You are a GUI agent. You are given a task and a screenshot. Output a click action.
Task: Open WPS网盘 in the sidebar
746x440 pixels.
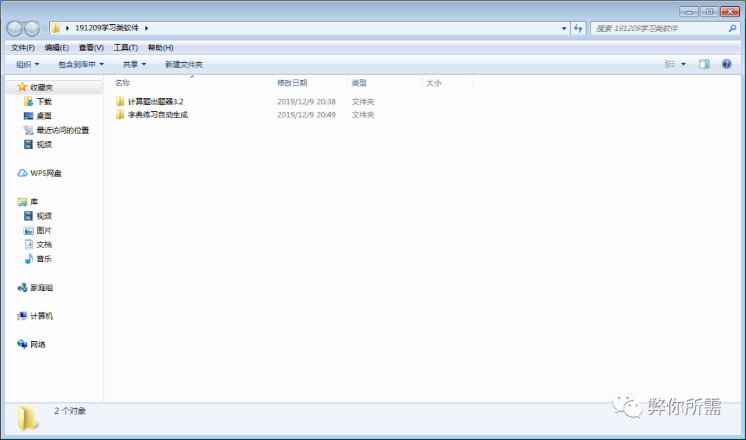click(x=46, y=173)
